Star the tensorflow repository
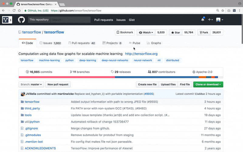Viewport: 243px width, 152px height. coord(176,33)
